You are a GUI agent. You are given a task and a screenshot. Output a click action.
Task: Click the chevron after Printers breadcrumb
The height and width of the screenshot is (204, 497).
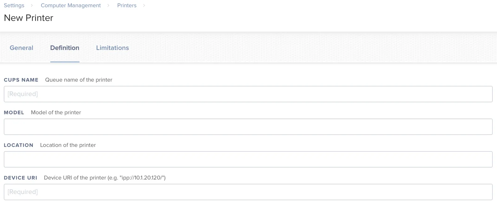[144, 5]
